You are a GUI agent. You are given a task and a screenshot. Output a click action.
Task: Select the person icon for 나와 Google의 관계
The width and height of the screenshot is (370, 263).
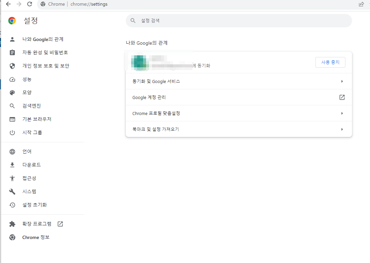tap(12, 39)
